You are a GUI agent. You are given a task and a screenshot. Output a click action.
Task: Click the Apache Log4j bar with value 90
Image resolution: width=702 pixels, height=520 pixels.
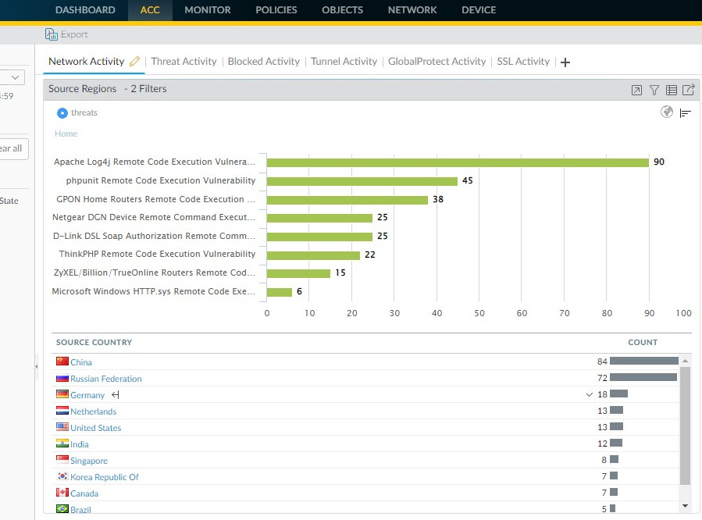tap(458, 162)
